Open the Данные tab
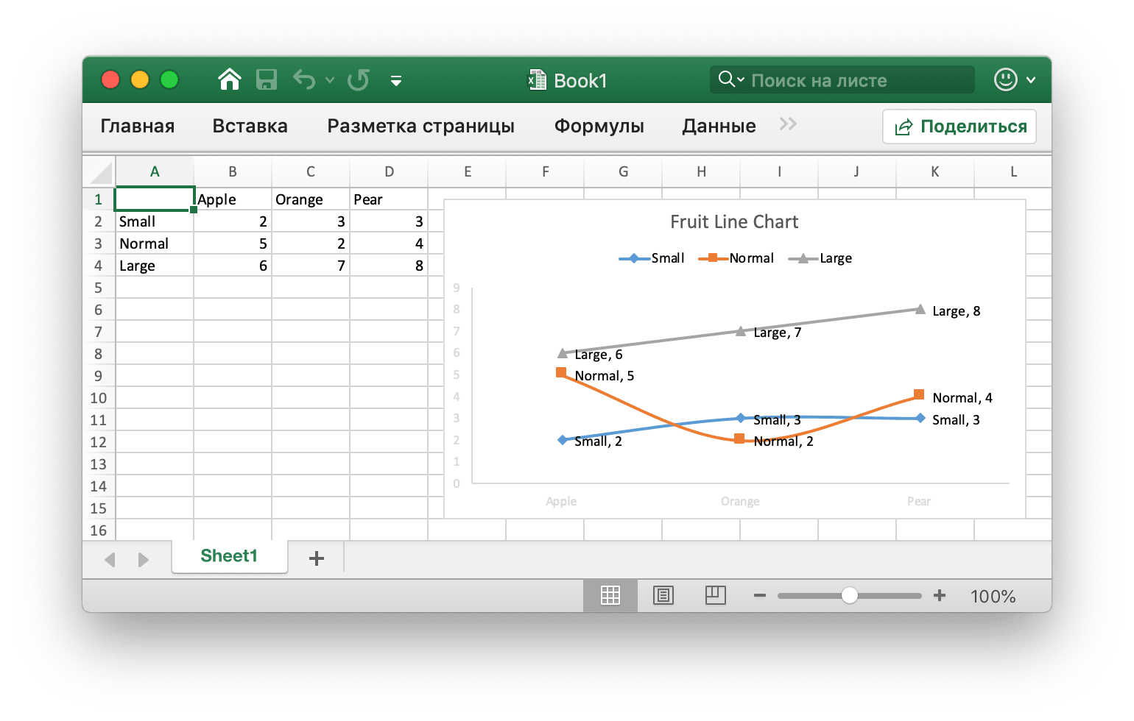The width and height of the screenshot is (1134, 721). tap(719, 126)
